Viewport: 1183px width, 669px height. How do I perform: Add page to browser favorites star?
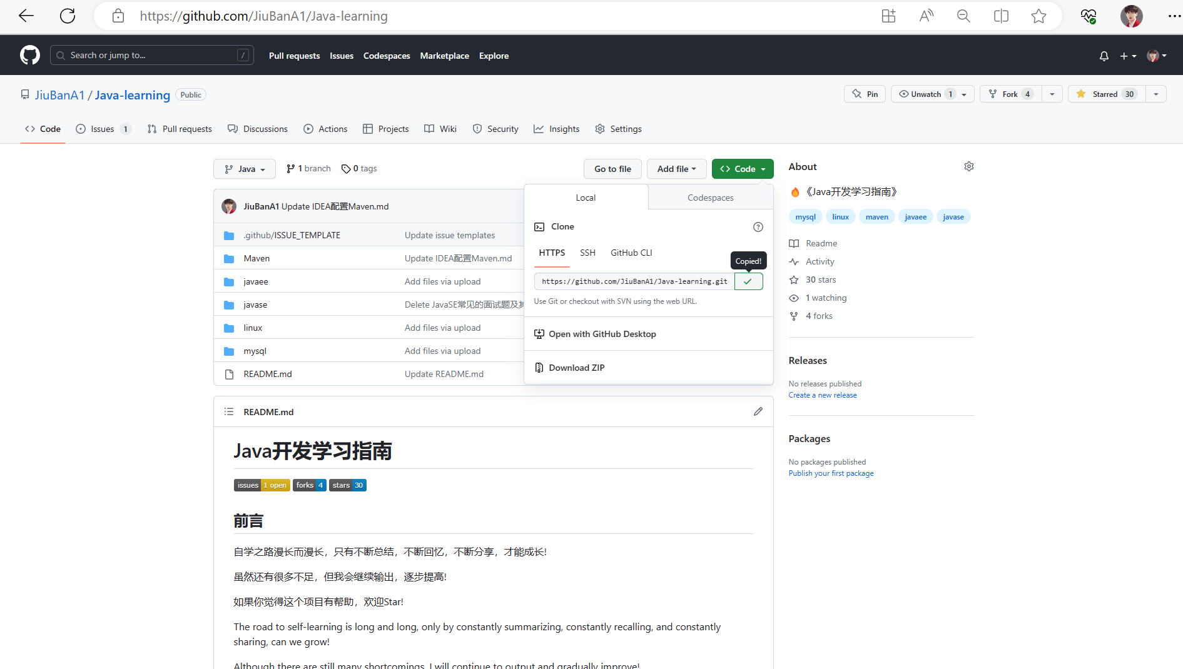coord(1038,16)
